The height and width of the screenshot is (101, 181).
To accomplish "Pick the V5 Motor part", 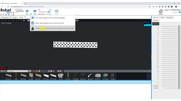I will click(113, 76).
